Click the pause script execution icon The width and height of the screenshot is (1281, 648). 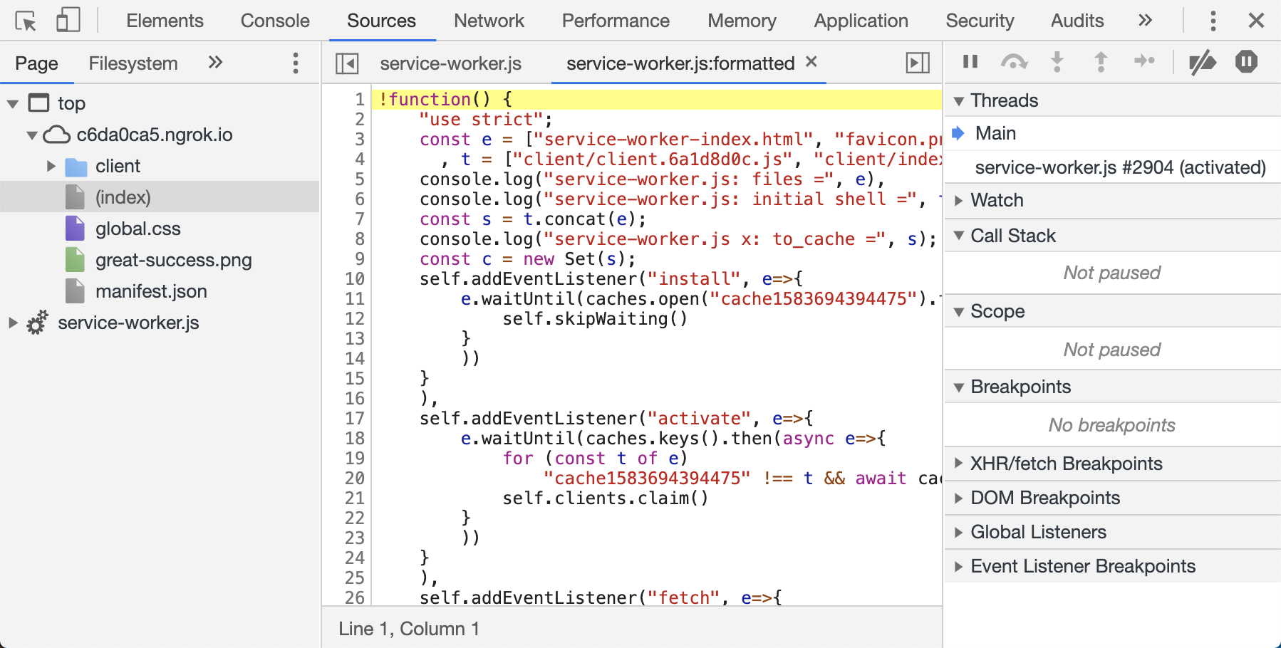point(969,62)
